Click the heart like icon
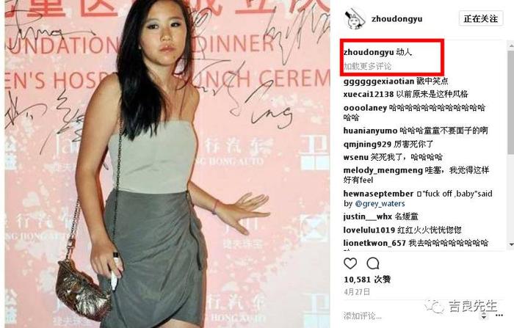514x328 pixels. [350, 263]
